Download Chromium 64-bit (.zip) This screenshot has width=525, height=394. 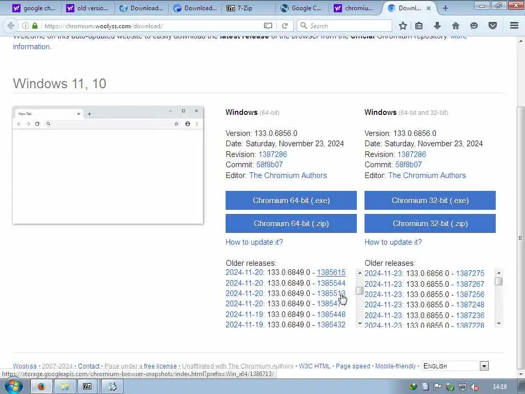click(291, 224)
